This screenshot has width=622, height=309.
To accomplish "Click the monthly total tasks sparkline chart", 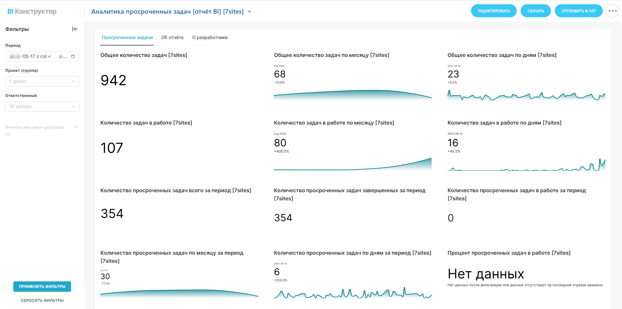I will coord(352,95).
